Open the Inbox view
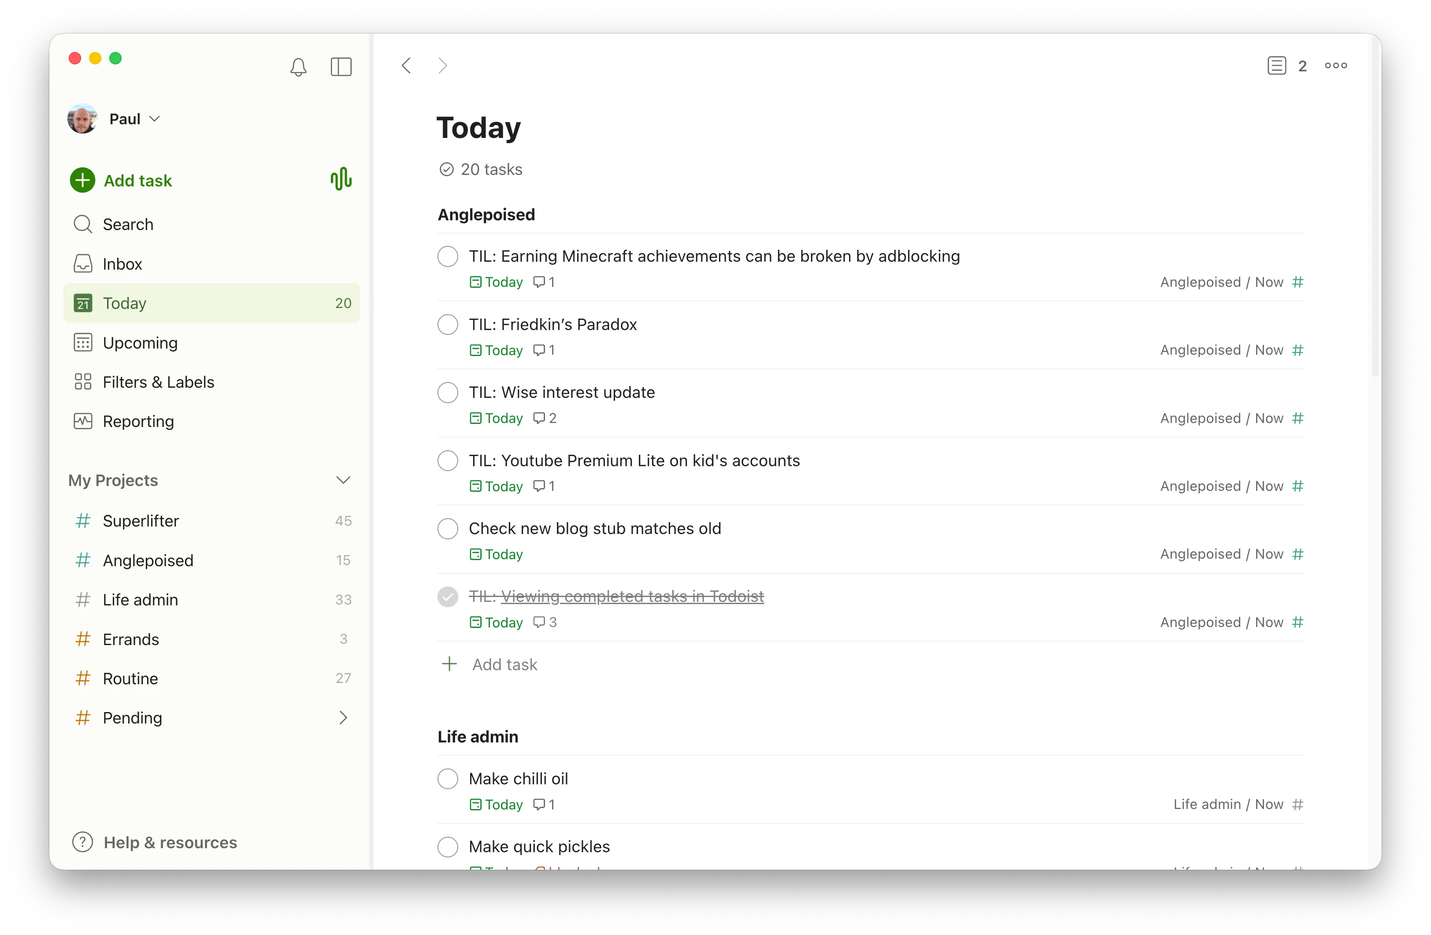The image size is (1431, 935). 211,264
